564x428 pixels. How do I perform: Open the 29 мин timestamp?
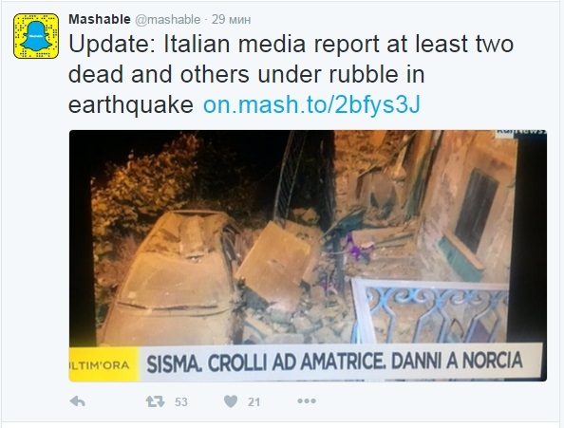(231, 19)
